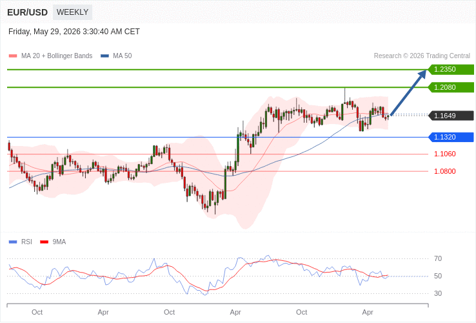Click the Trading Central research credit
The image size is (476, 323).
click(422, 56)
